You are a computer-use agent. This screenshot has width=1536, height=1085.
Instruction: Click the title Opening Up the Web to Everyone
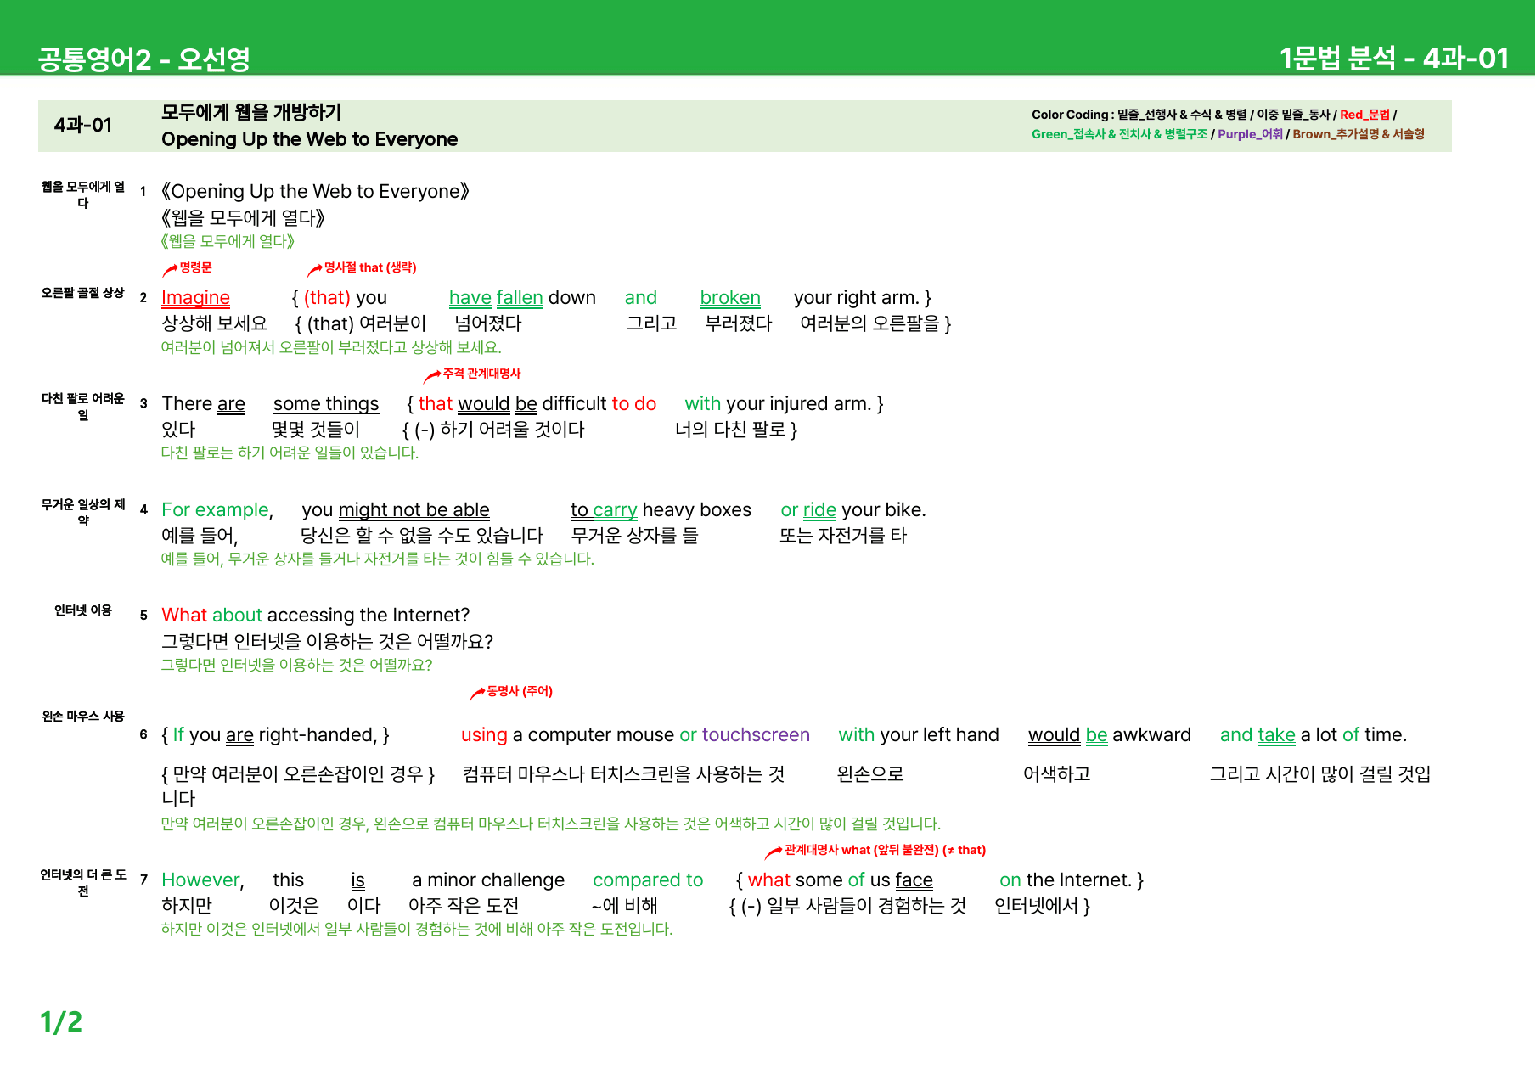click(x=310, y=139)
